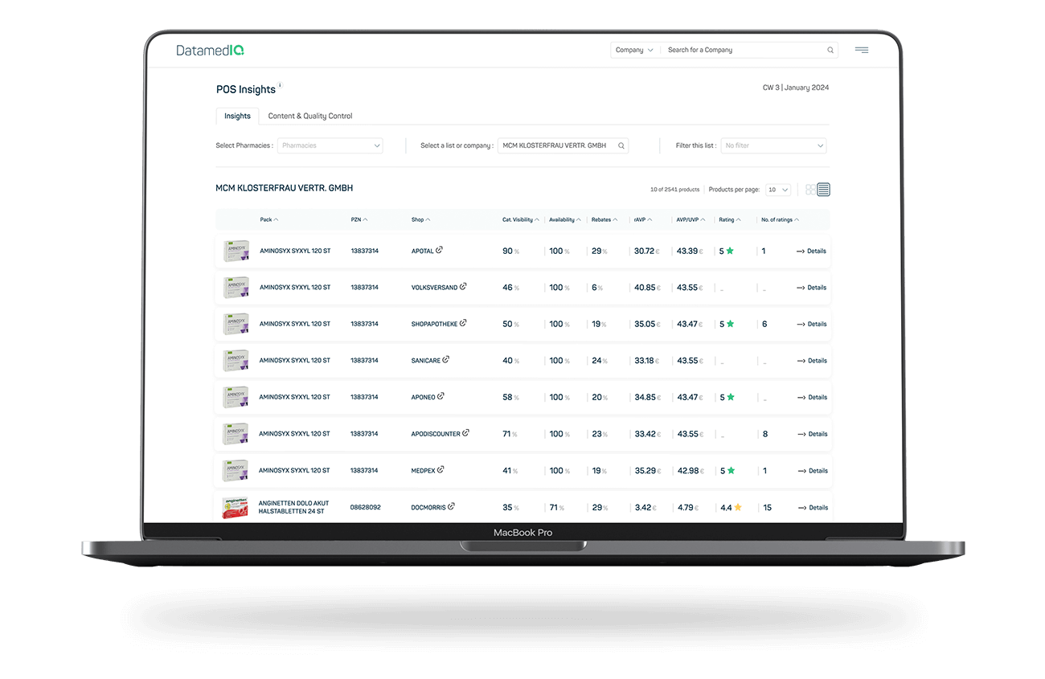Click the MCM KLOSTERFRAU VERTR. GMBH heading

pos(285,188)
